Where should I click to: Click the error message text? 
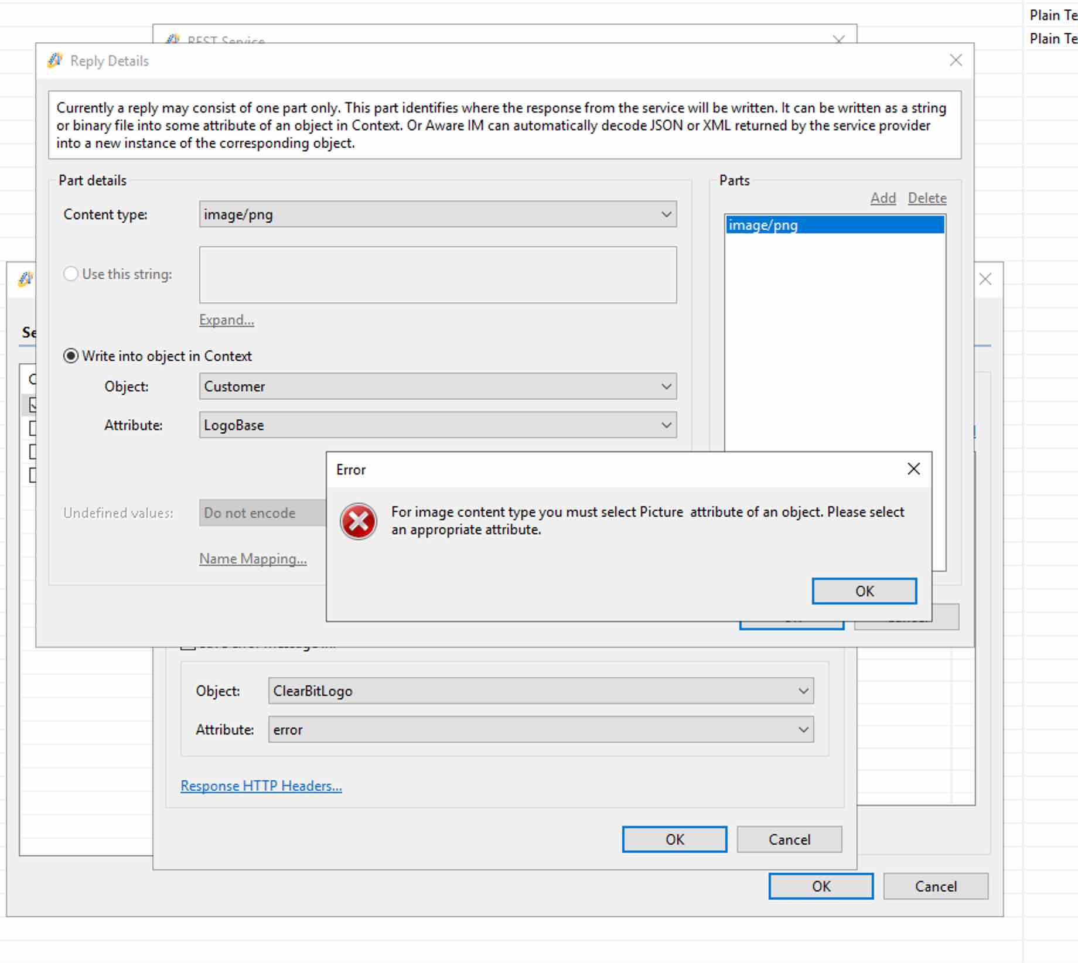pyautogui.click(x=647, y=521)
